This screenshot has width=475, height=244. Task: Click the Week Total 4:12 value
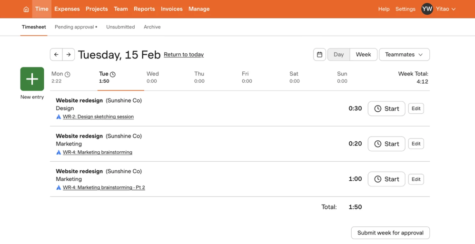[422, 81]
